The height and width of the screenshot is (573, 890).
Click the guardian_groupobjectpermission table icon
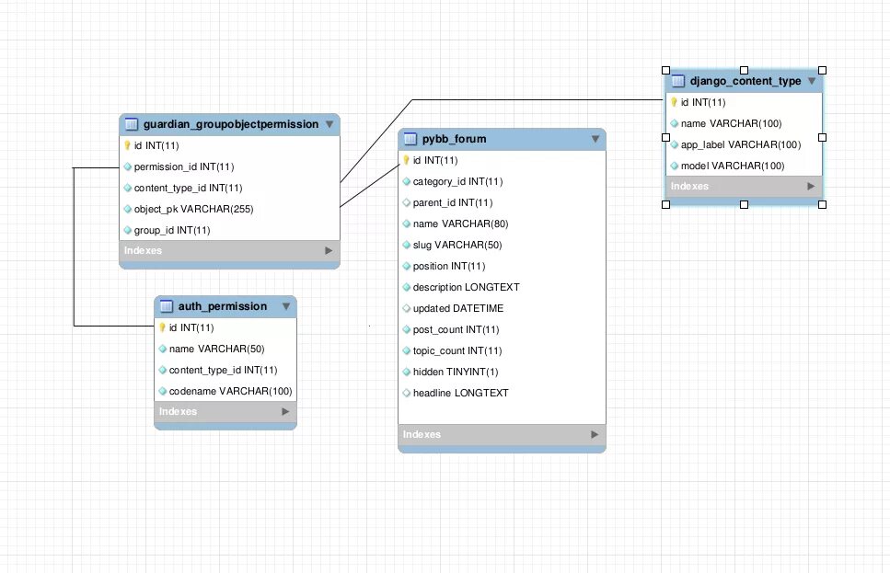click(131, 124)
